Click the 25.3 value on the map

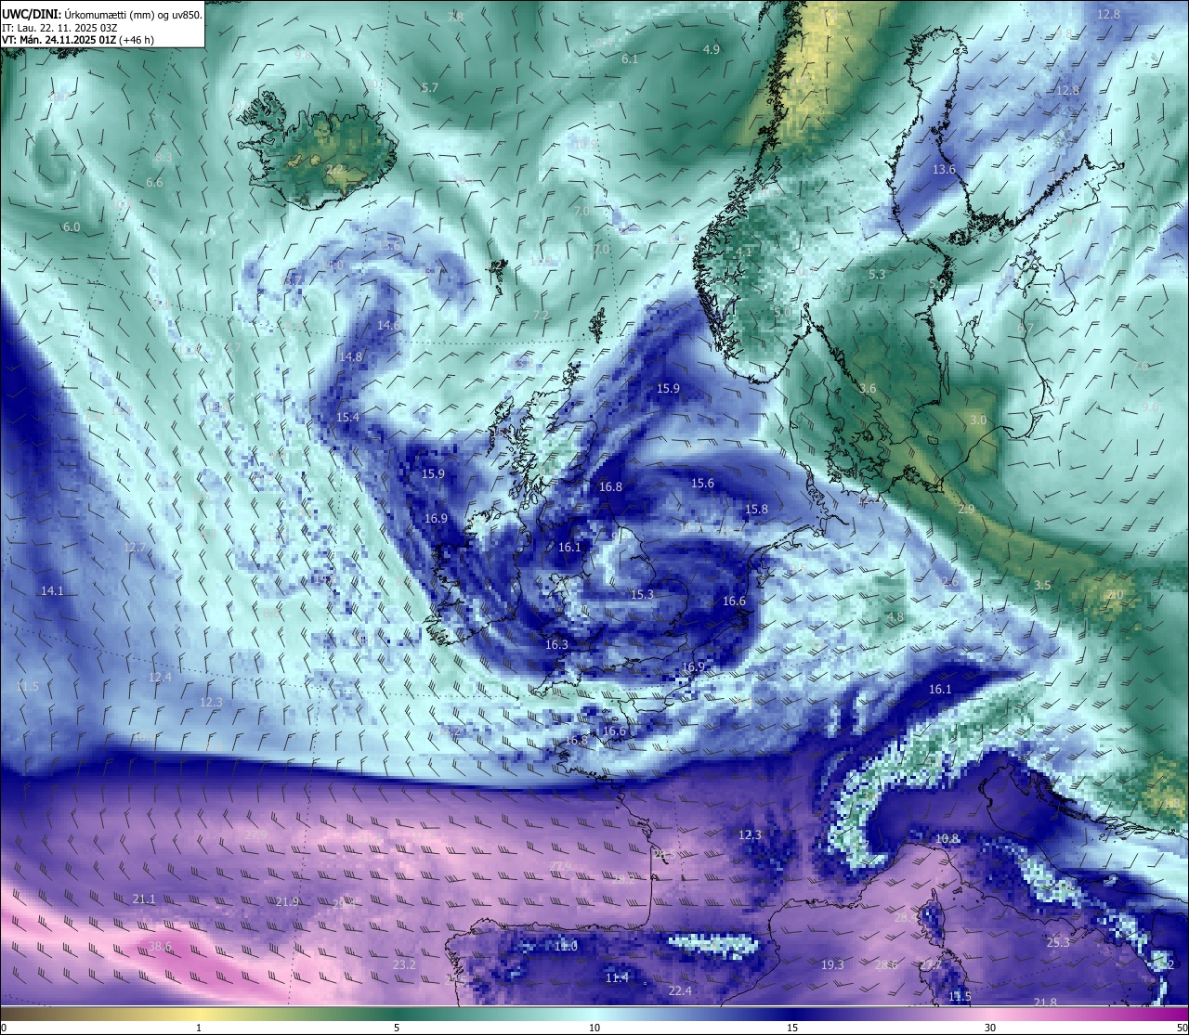[1058, 943]
